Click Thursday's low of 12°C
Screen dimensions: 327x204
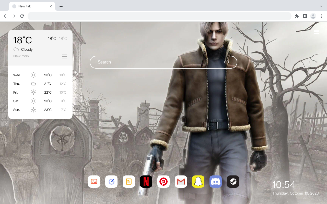pyautogui.click(x=63, y=84)
